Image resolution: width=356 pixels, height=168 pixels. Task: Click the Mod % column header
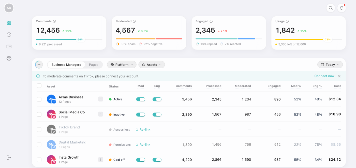296,86
